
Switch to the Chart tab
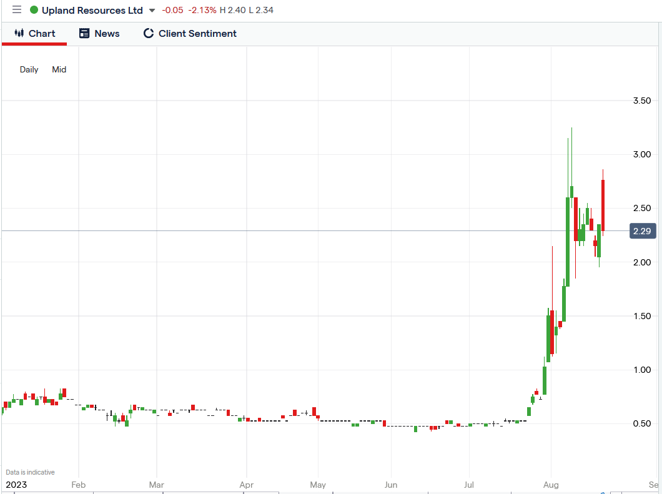[x=34, y=34]
